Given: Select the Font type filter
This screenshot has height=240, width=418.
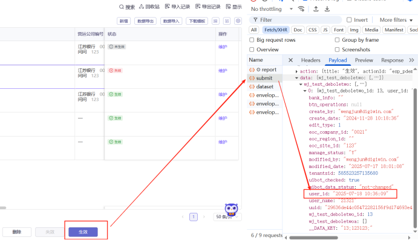Looking at the screenshot, I should pos(339,30).
